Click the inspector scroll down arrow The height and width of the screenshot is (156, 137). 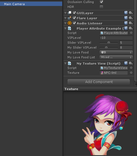click(x=136, y=84)
